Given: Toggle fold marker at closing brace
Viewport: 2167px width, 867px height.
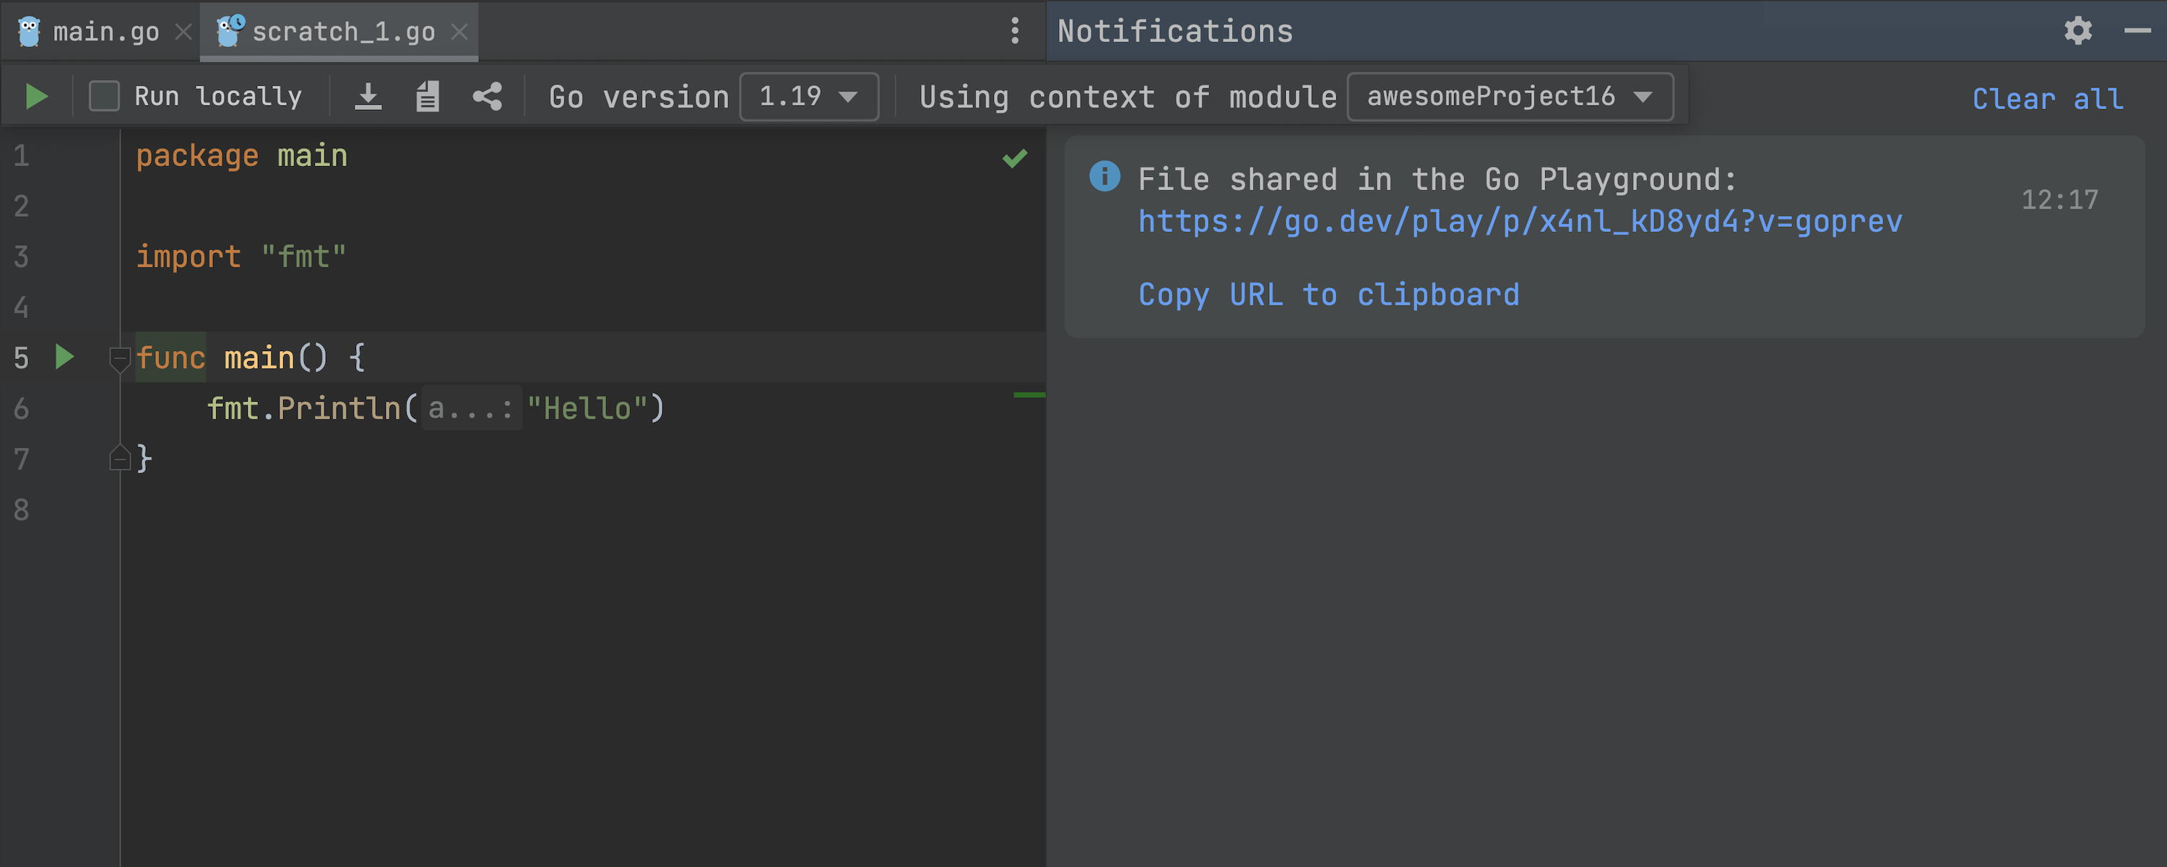Looking at the screenshot, I should point(119,458).
